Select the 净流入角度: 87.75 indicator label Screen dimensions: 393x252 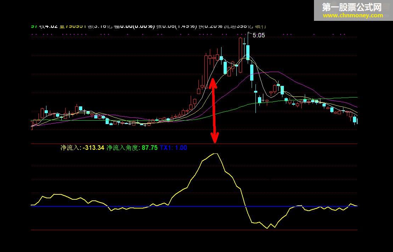pos(132,148)
